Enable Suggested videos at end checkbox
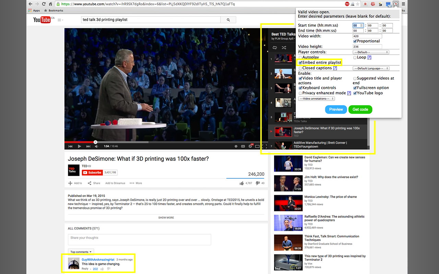The height and width of the screenshot is (274, 439). click(x=355, y=78)
